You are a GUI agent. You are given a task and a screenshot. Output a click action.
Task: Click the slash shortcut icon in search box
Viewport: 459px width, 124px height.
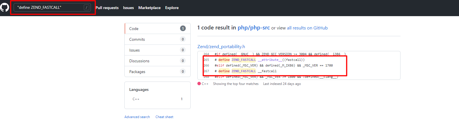coord(87,7)
